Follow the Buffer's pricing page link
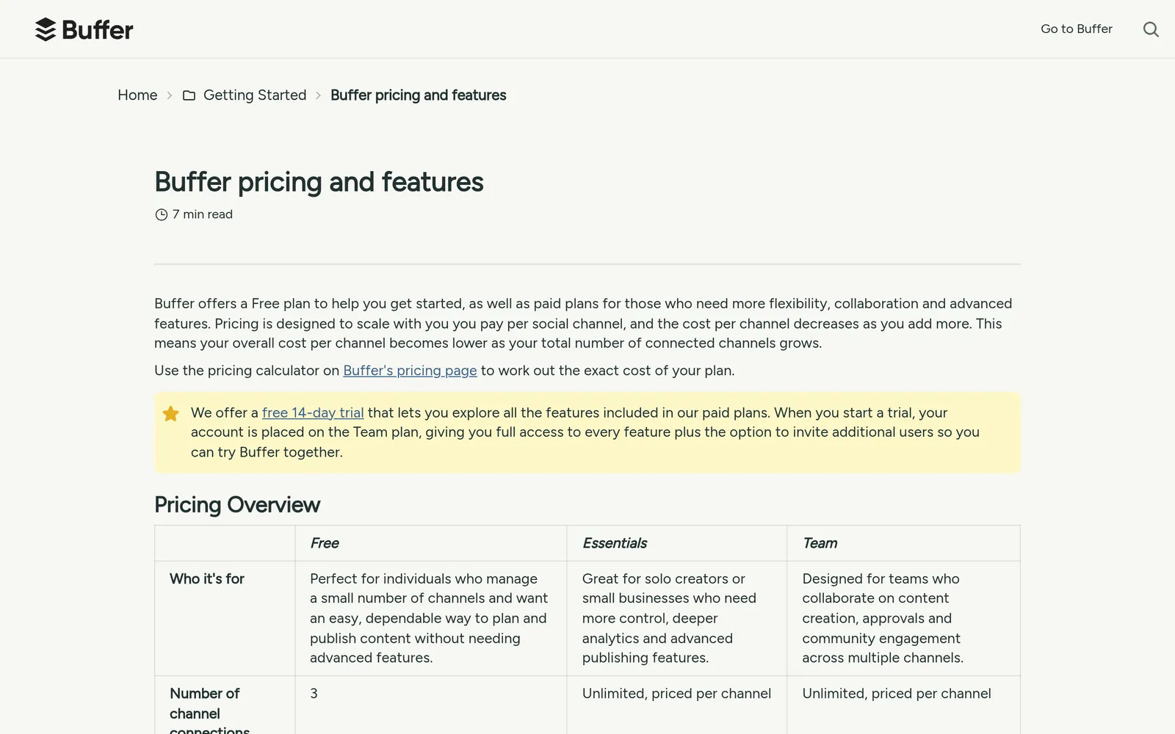The height and width of the screenshot is (734, 1175). click(410, 371)
